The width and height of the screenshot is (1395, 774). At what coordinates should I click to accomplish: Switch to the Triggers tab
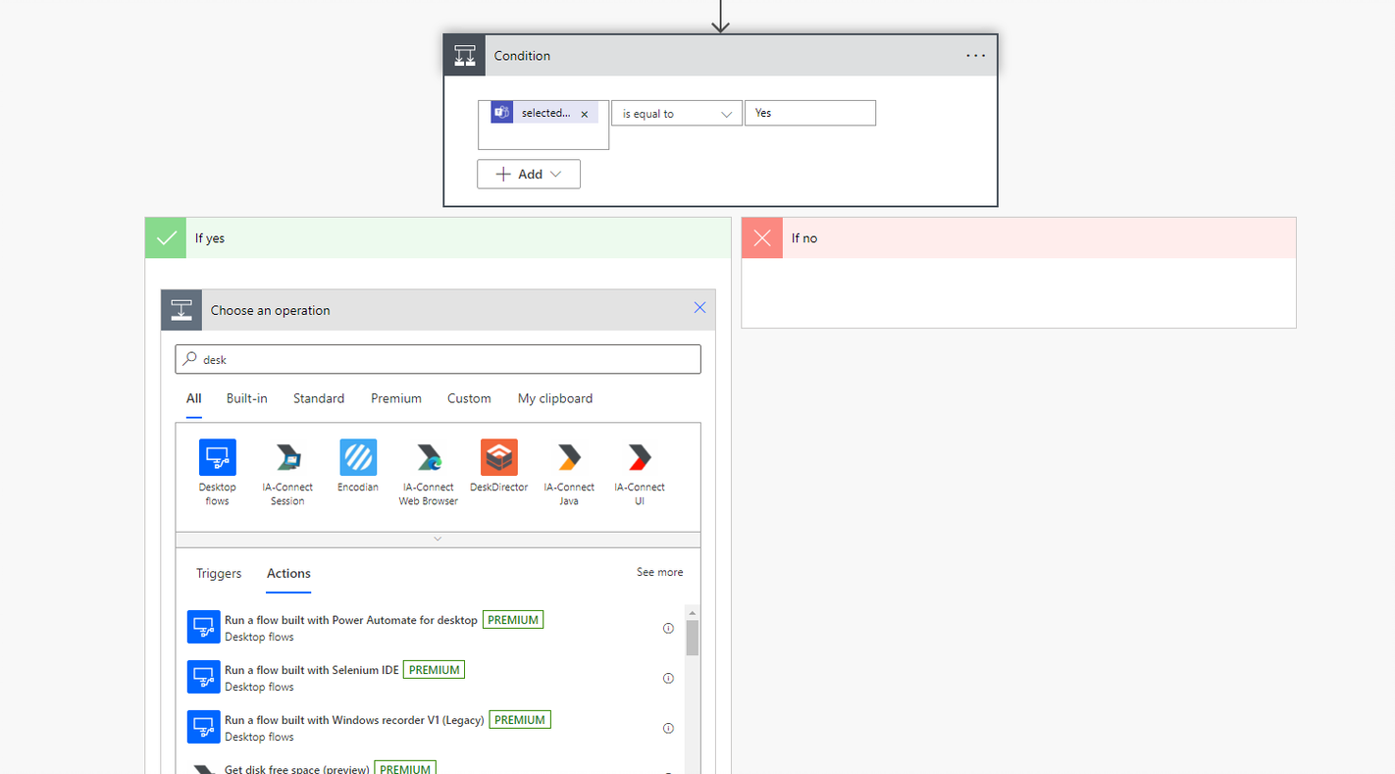coord(219,574)
